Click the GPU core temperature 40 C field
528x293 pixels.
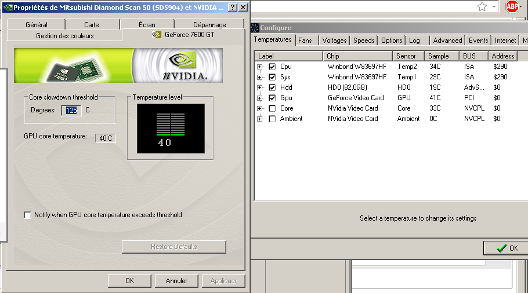pyautogui.click(x=106, y=138)
